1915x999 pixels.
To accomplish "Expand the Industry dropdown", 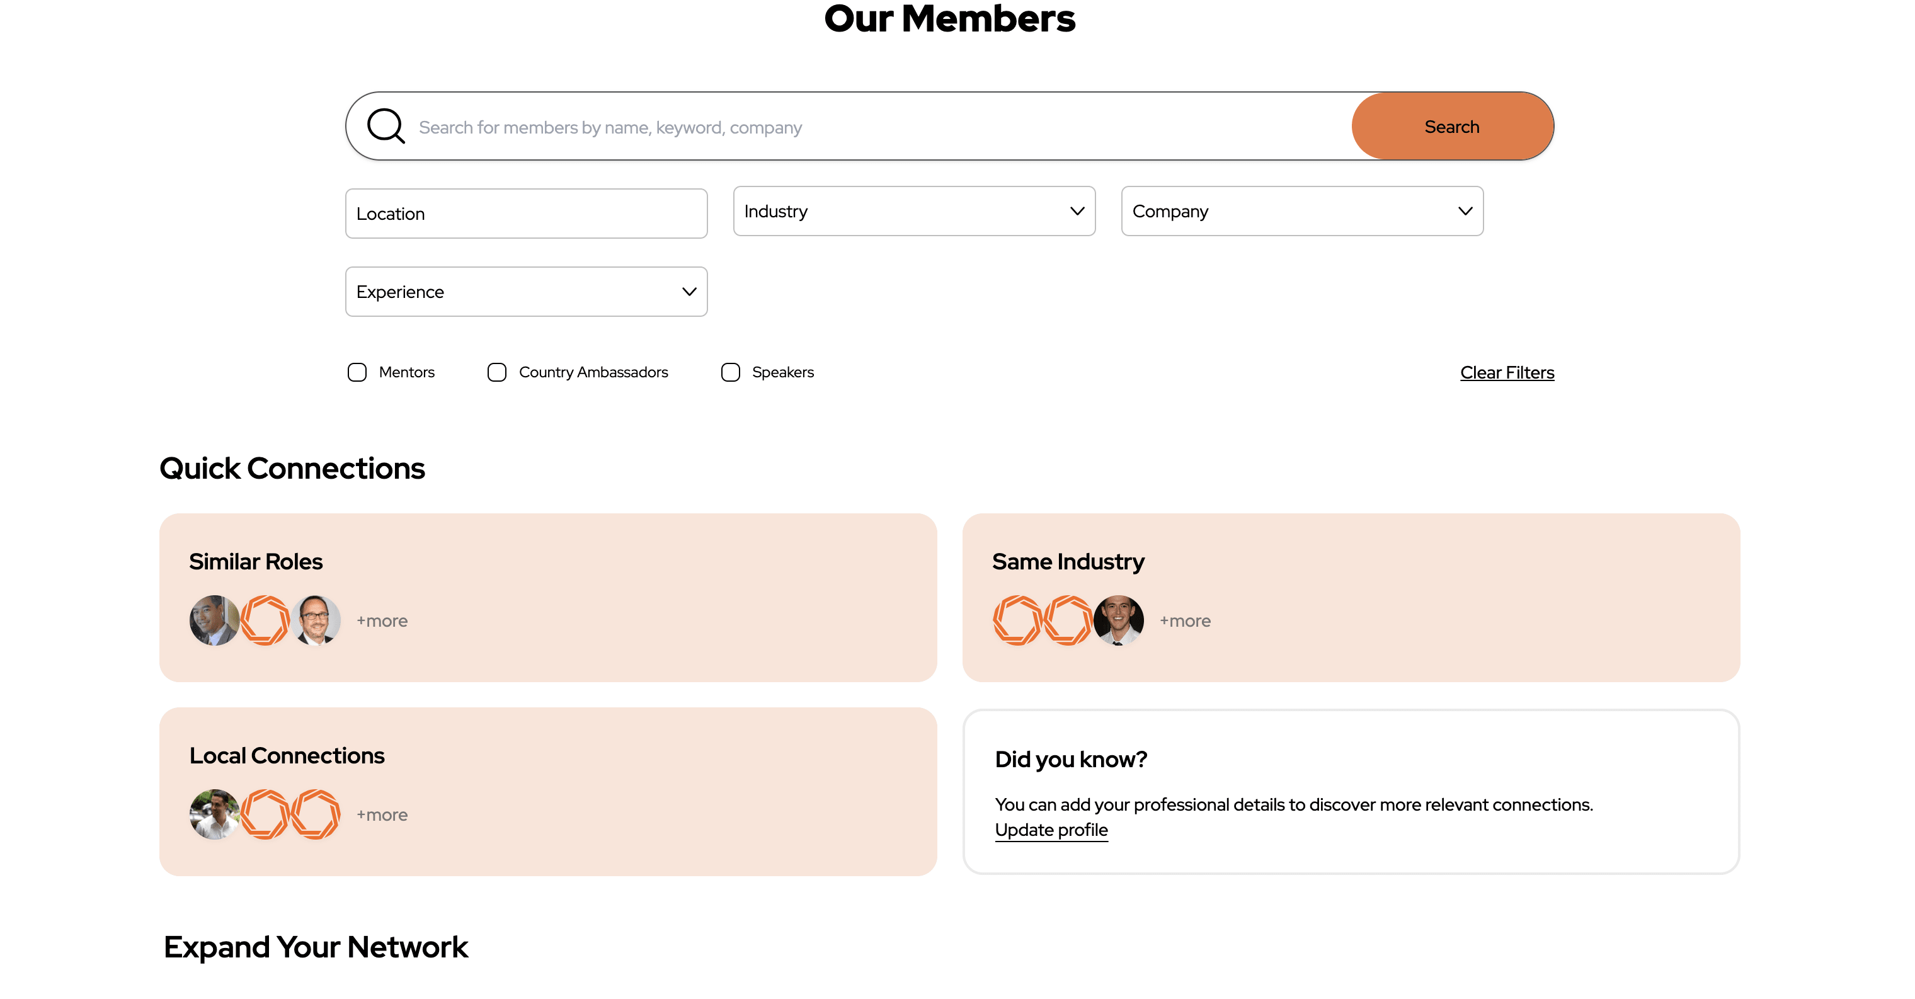I will point(913,211).
